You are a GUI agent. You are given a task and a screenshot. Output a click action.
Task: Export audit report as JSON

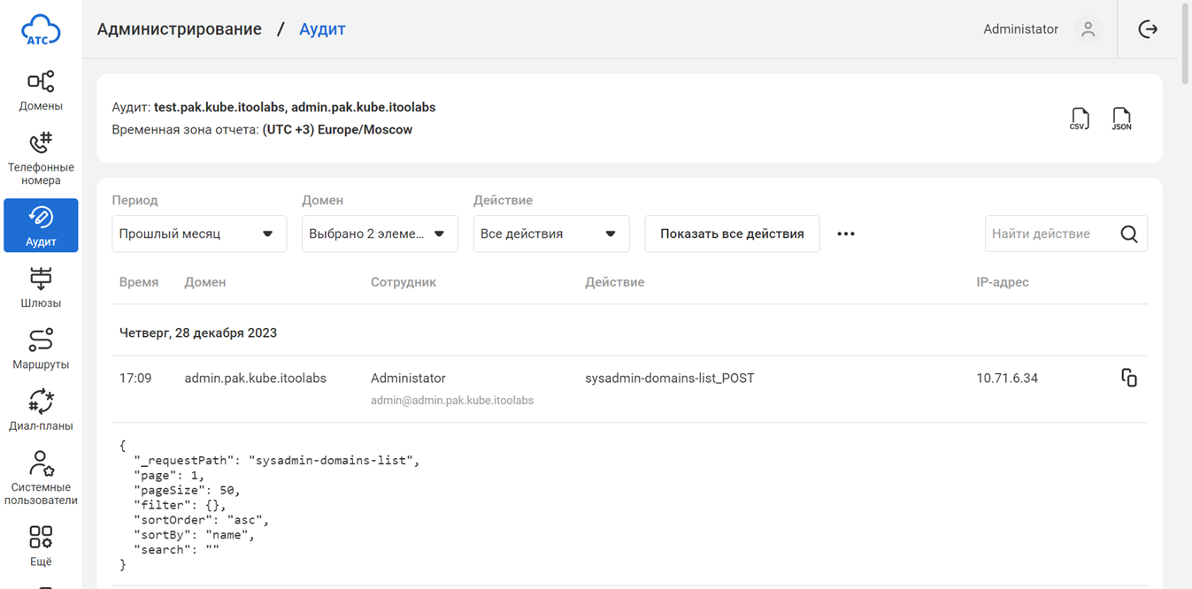coord(1121,119)
